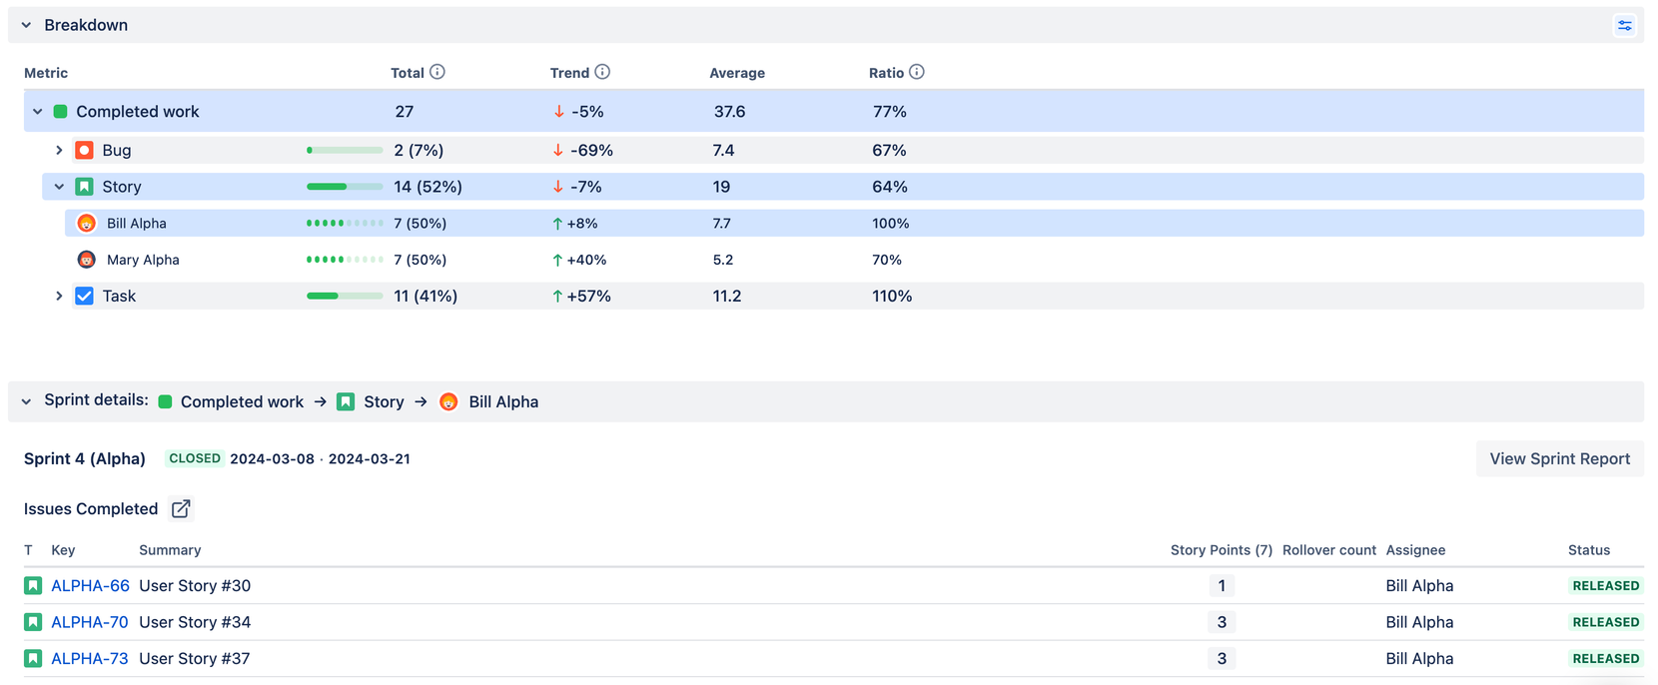Screen dimensions: 1658x685
Task: Open issue ALPHA-73 link
Action: [90, 659]
